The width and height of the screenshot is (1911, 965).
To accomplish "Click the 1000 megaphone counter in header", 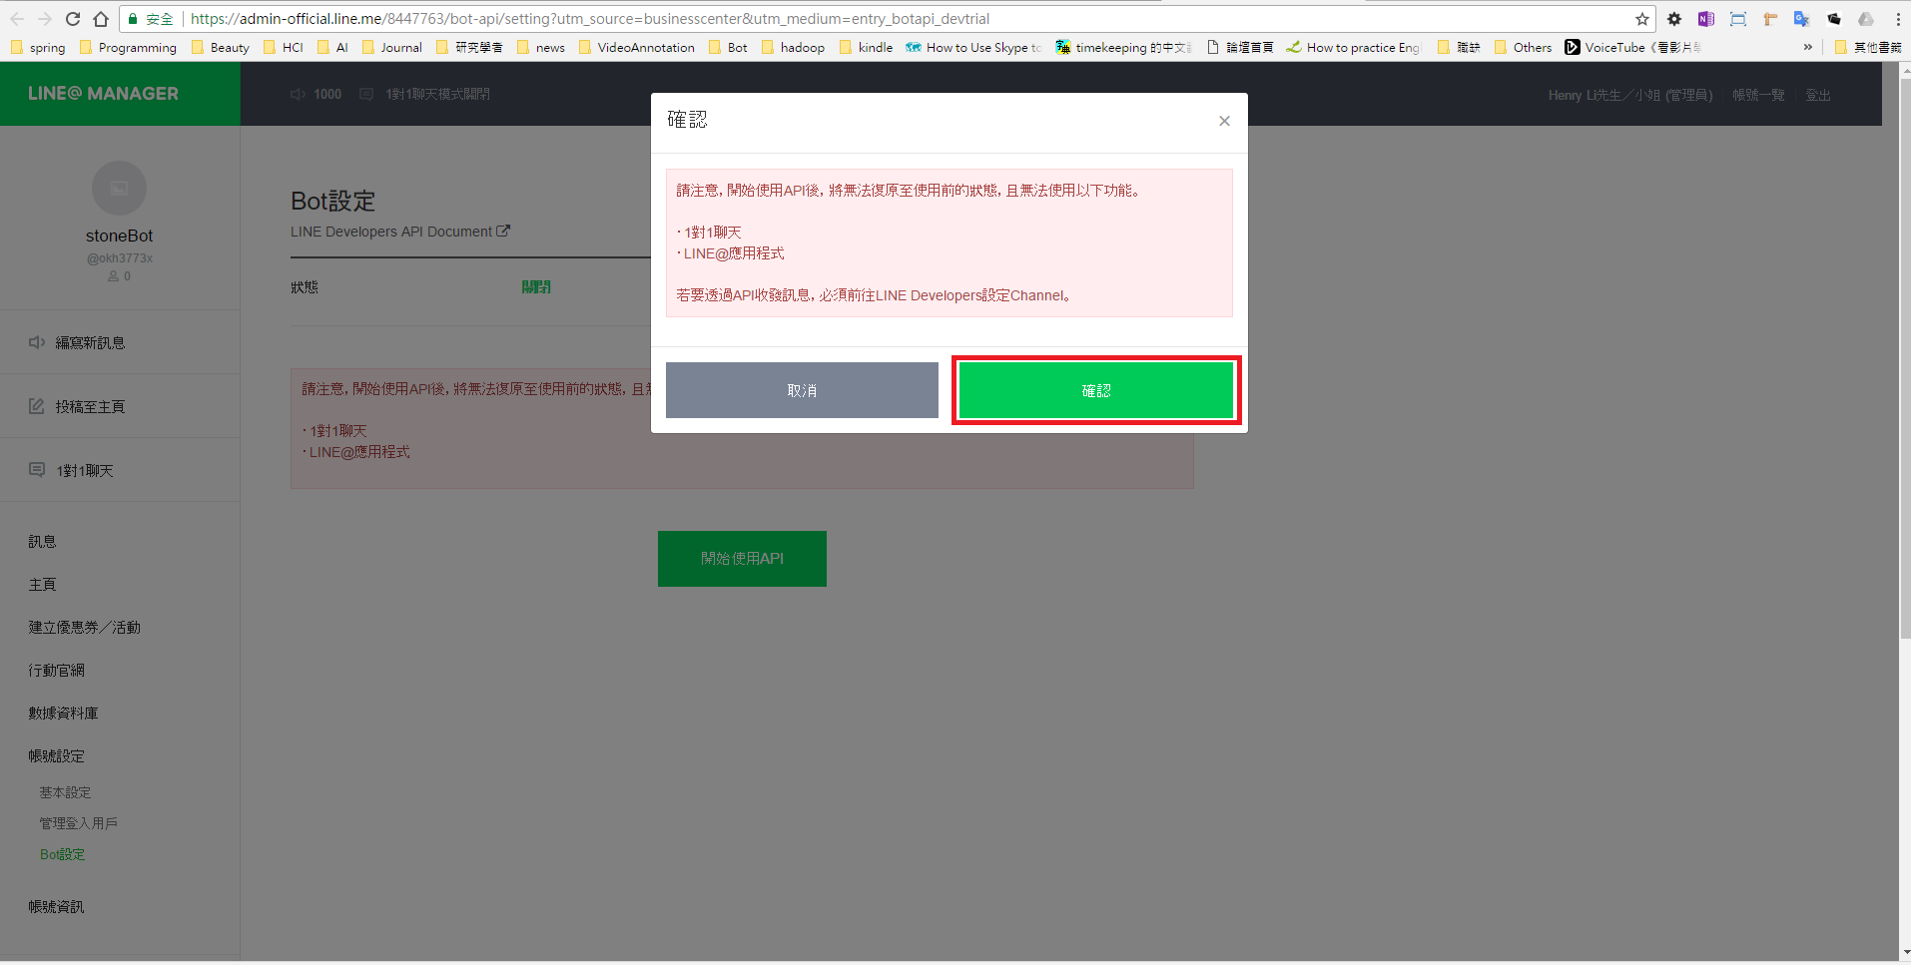I will coord(316,94).
